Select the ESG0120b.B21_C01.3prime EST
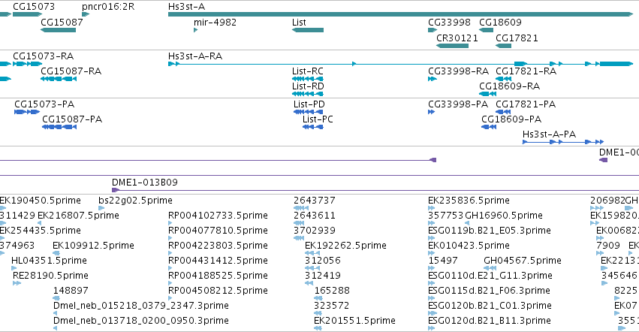Screen dimensions: 639x332 click(433, 313)
